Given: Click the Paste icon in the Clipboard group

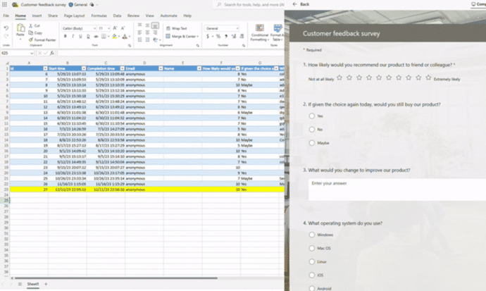Looking at the screenshot, I should coord(20,30).
